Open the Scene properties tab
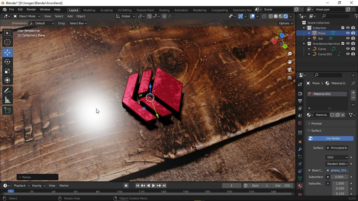 (300, 115)
